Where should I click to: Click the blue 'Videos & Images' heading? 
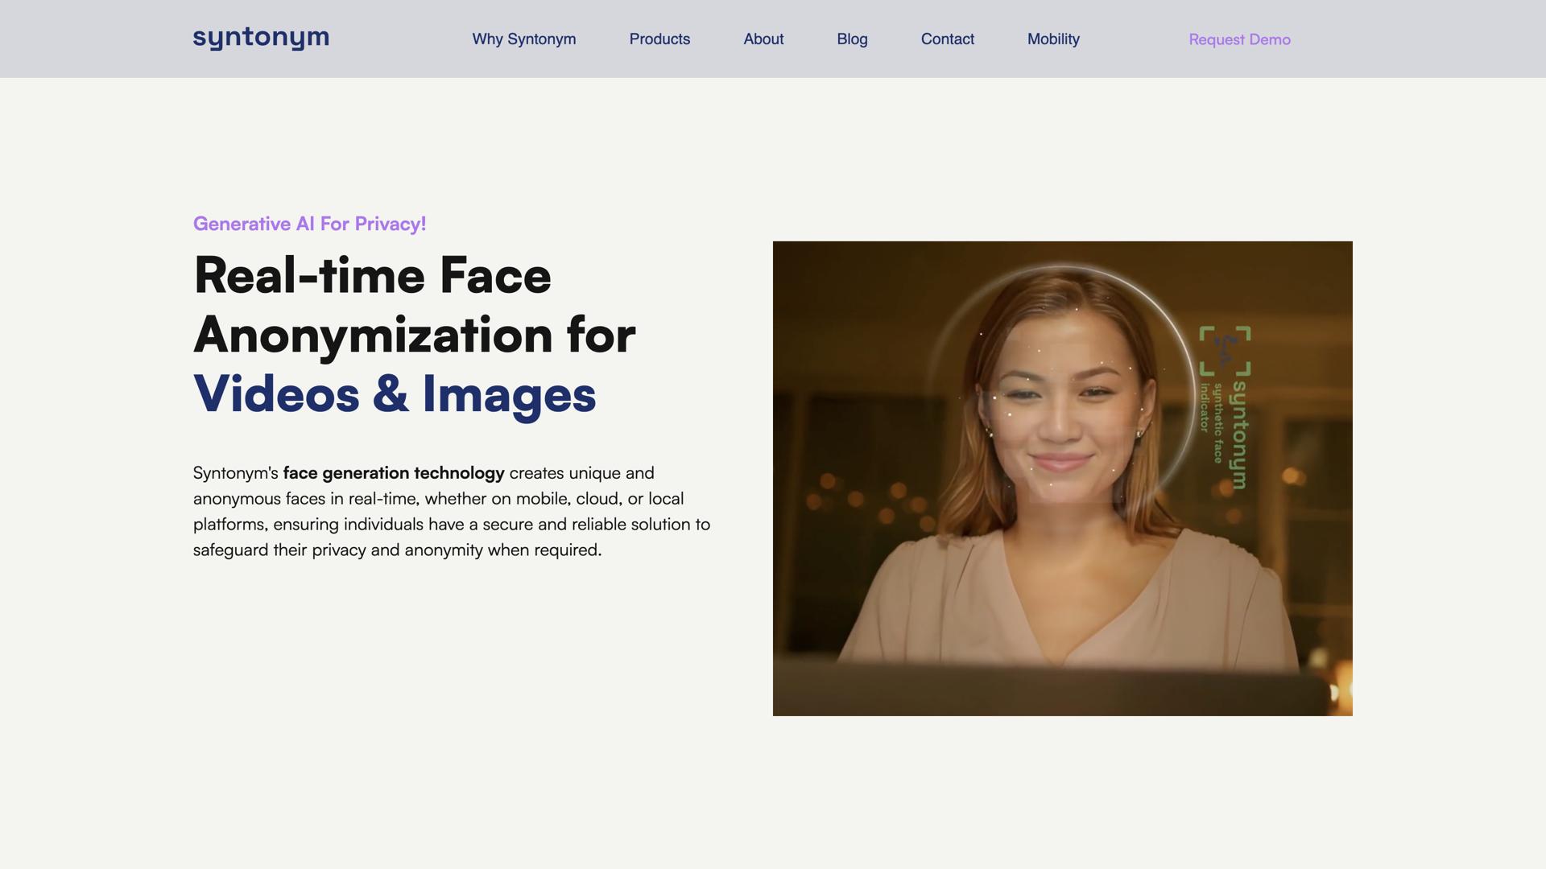(x=395, y=395)
